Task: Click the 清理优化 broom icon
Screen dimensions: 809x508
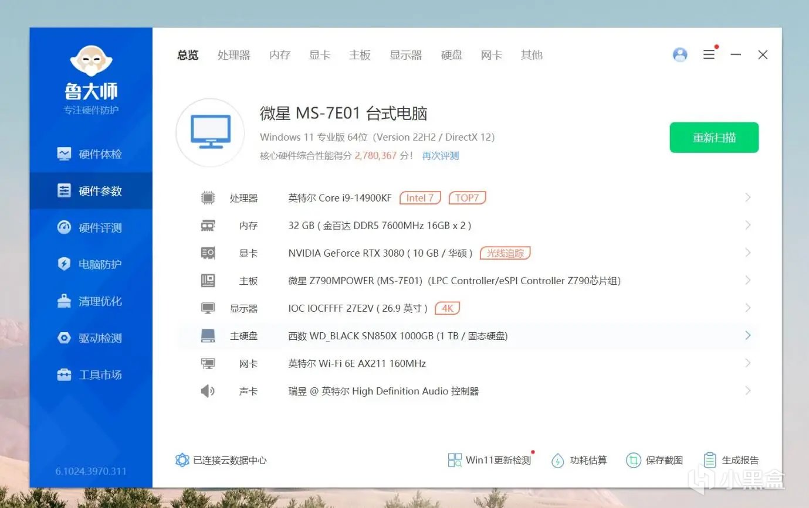Action: 64,301
